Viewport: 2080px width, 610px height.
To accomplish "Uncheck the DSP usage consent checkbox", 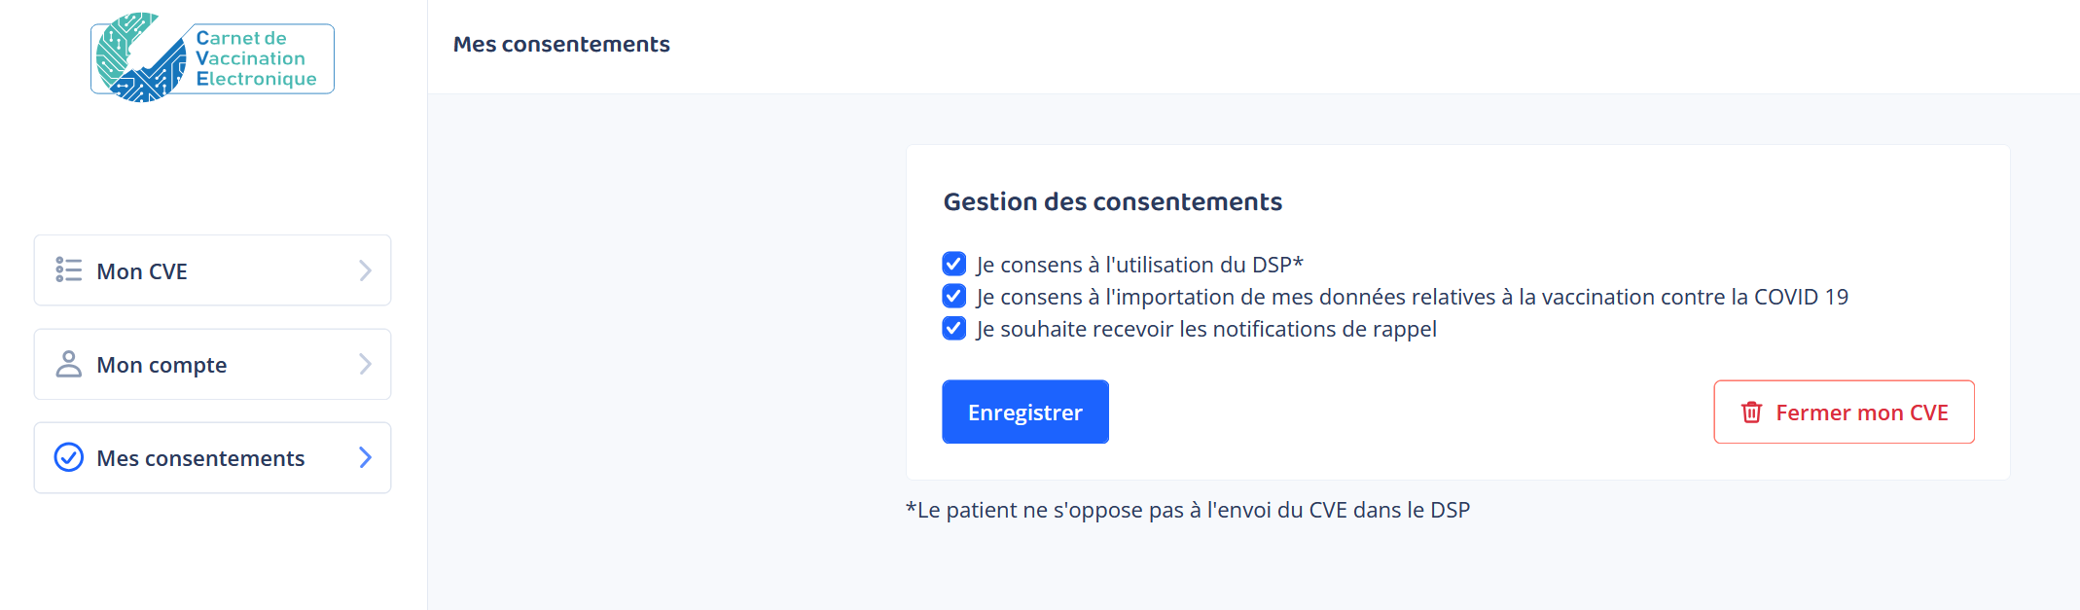I will [954, 264].
